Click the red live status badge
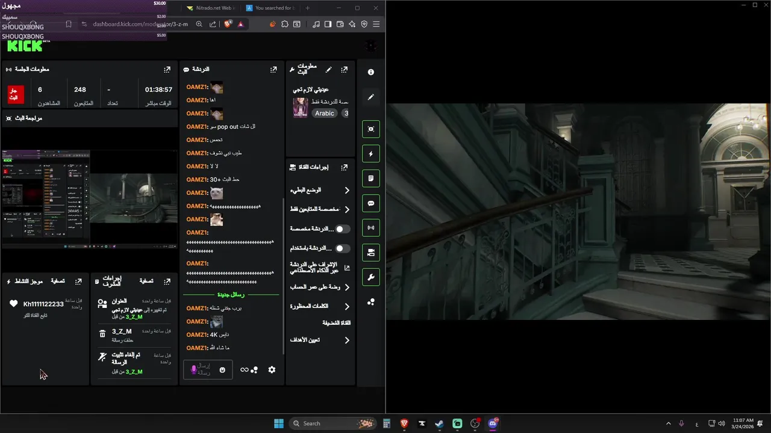Image resolution: width=771 pixels, height=433 pixels. coord(16,94)
